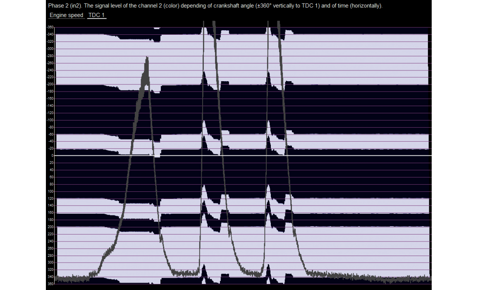This screenshot has width=478, height=290.
Task: Click the 160 axis tick label
Action: click(50, 213)
